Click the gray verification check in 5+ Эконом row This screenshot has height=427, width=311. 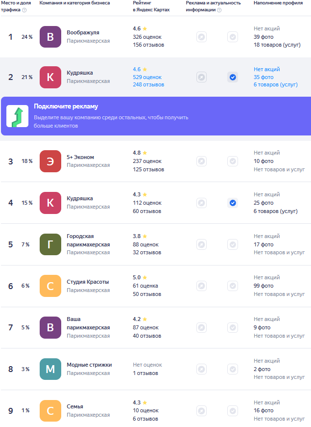click(233, 161)
